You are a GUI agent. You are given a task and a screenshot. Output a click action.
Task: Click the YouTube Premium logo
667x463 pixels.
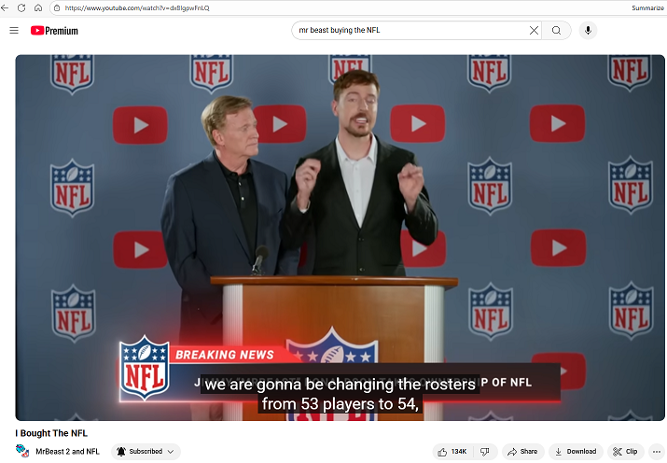coord(54,31)
